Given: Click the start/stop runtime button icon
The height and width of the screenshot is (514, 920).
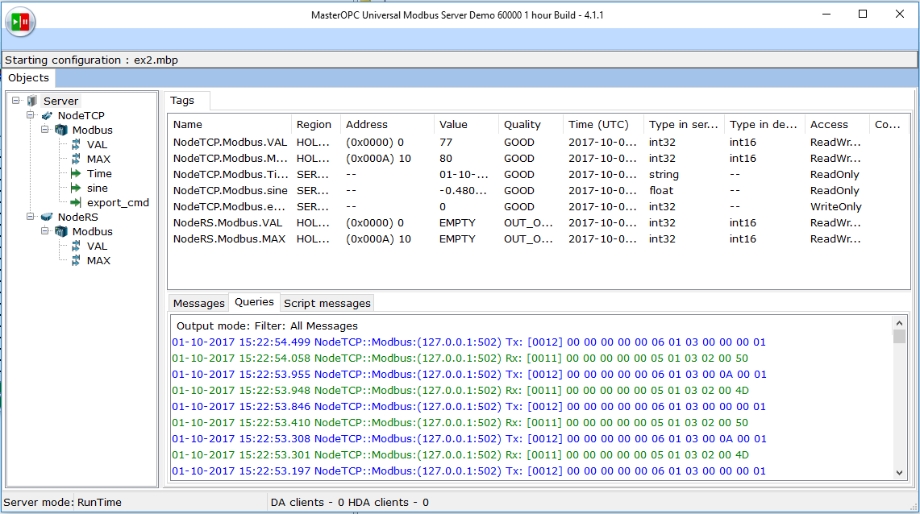Looking at the screenshot, I should [20, 22].
